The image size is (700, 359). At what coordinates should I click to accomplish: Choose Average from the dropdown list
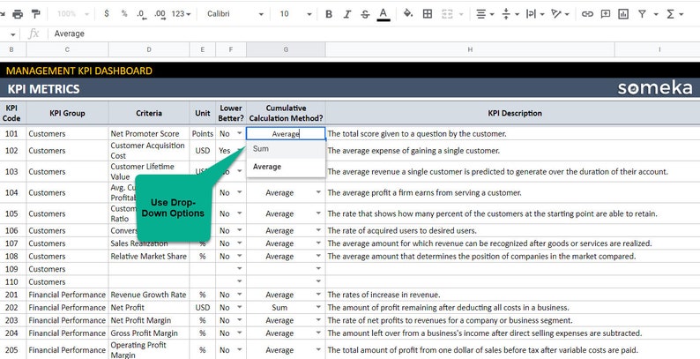[286, 167]
